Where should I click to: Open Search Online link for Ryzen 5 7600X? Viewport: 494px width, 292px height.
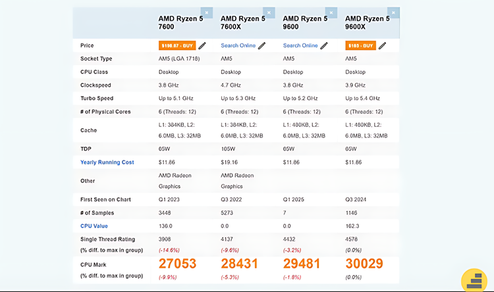(238, 45)
